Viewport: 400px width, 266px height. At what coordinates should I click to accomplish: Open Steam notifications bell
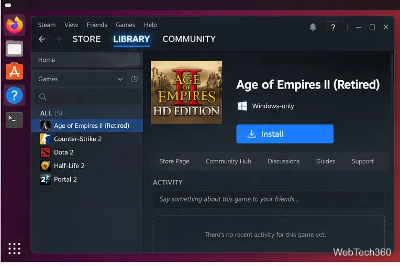pyautogui.click(x=313, y=27)
